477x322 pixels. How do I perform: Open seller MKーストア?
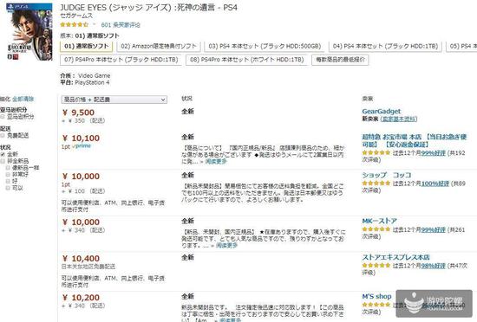pos(379,221)
